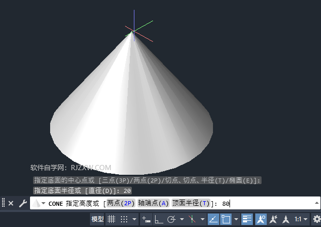Open the isometric drafting plane dropdown arrow
The width and height of the screenshot is (321, 227).
(203, 219)
